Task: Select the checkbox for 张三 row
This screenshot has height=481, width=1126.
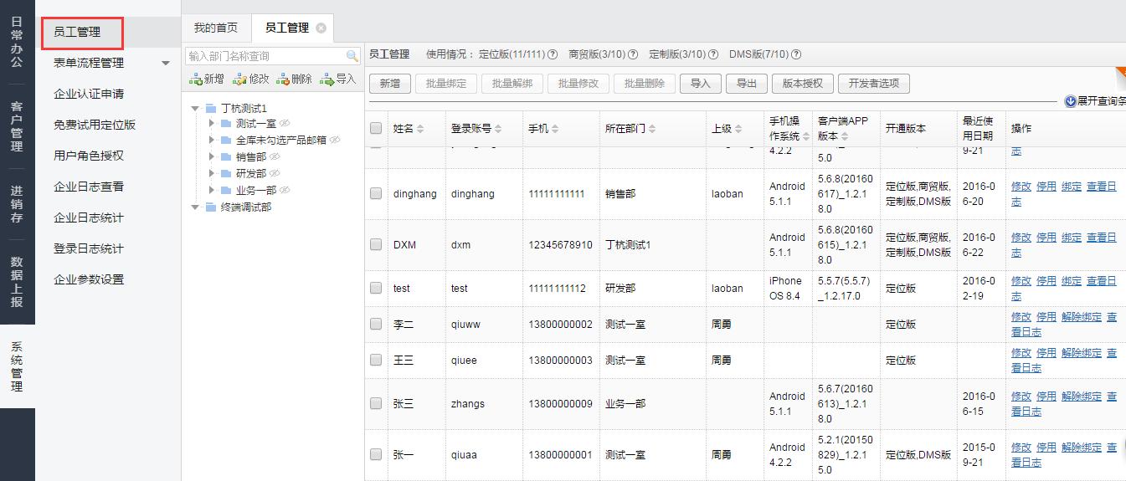Action: click(376, 403)
